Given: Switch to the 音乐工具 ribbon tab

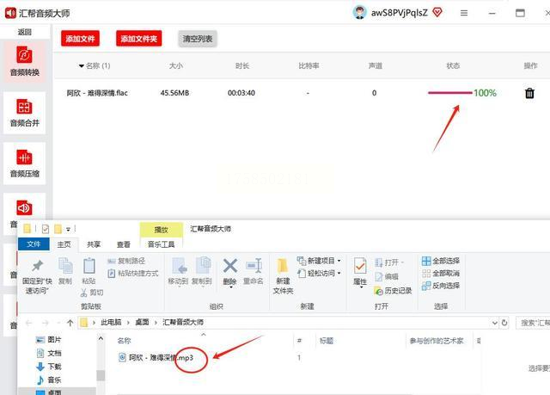Looking at the screenshot, I should point(161,244).
